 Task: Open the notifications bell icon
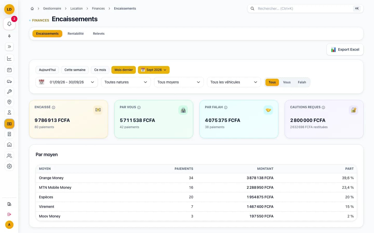coord(9,24)
